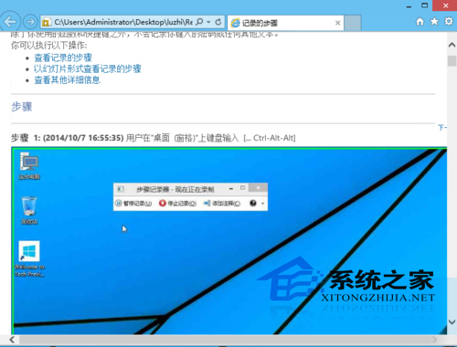Click the 下一 next-step link

[x=442, y=127]
